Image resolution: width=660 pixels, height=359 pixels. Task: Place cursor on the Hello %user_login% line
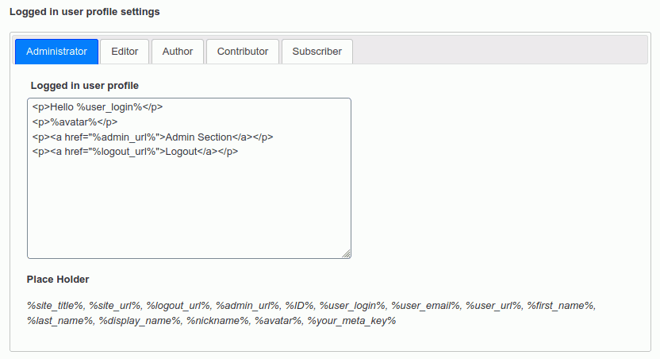[x=99, y=106]
